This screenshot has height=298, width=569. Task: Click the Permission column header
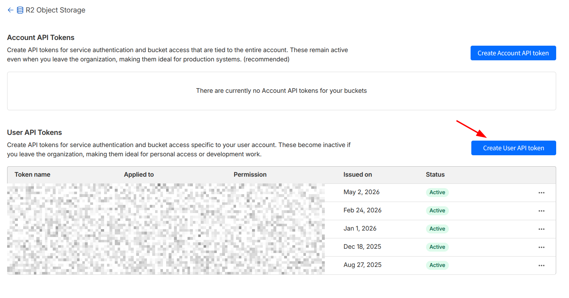point(250,175)
